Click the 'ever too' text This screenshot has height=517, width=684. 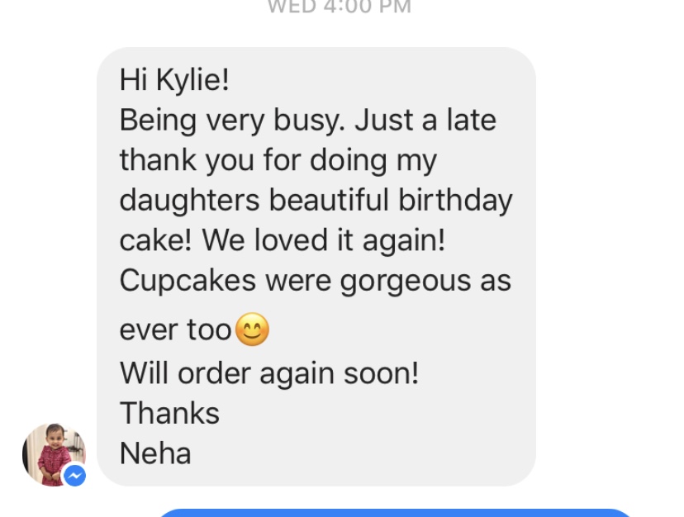click(x=175, y=330)
